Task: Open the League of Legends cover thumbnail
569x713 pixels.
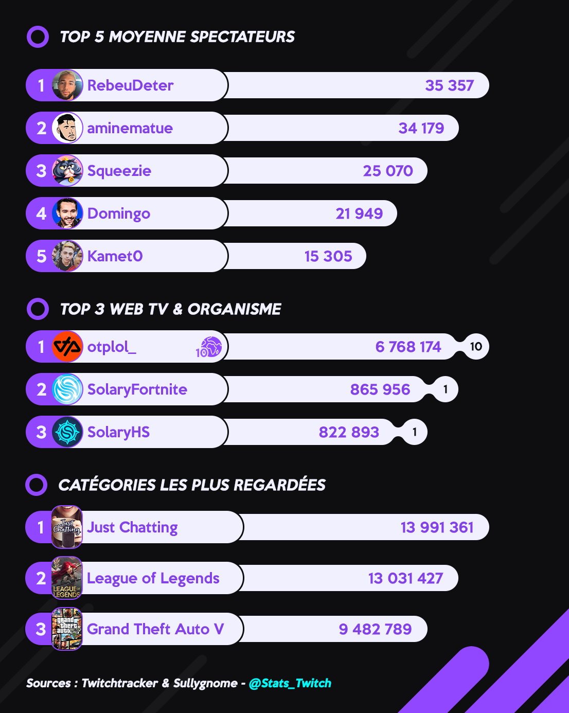Action: click(67, 578)
